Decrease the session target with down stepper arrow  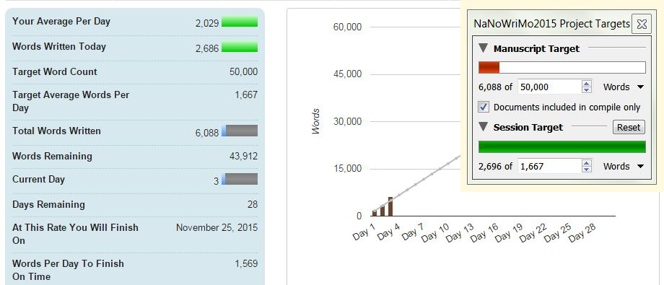click(x=587, y=170)
